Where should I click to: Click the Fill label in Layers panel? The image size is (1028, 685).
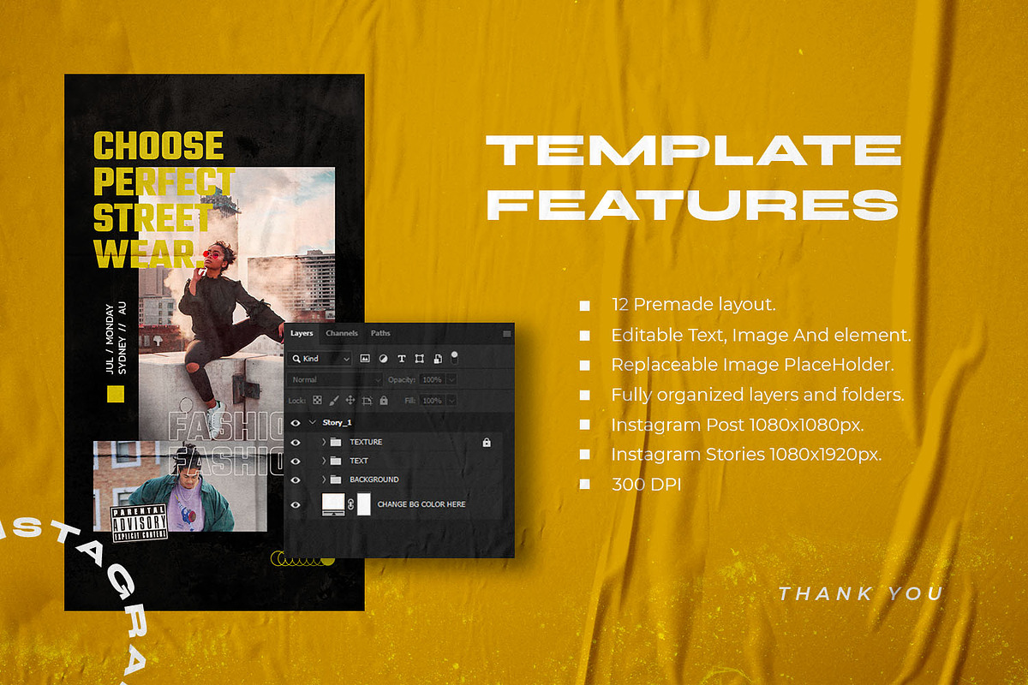(409, 401)
